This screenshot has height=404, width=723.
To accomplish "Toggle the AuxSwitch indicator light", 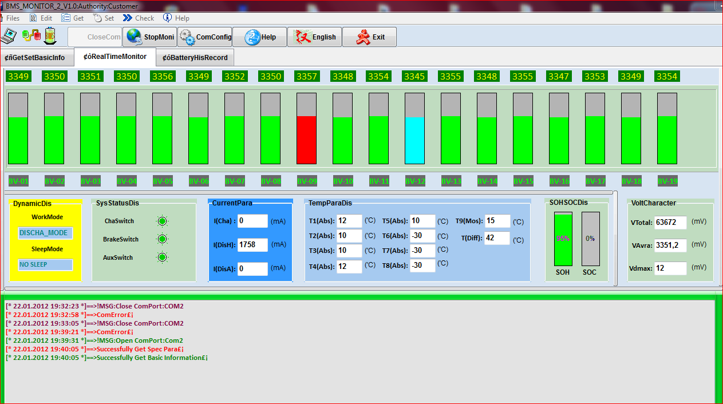I will [x=162, y=258].
